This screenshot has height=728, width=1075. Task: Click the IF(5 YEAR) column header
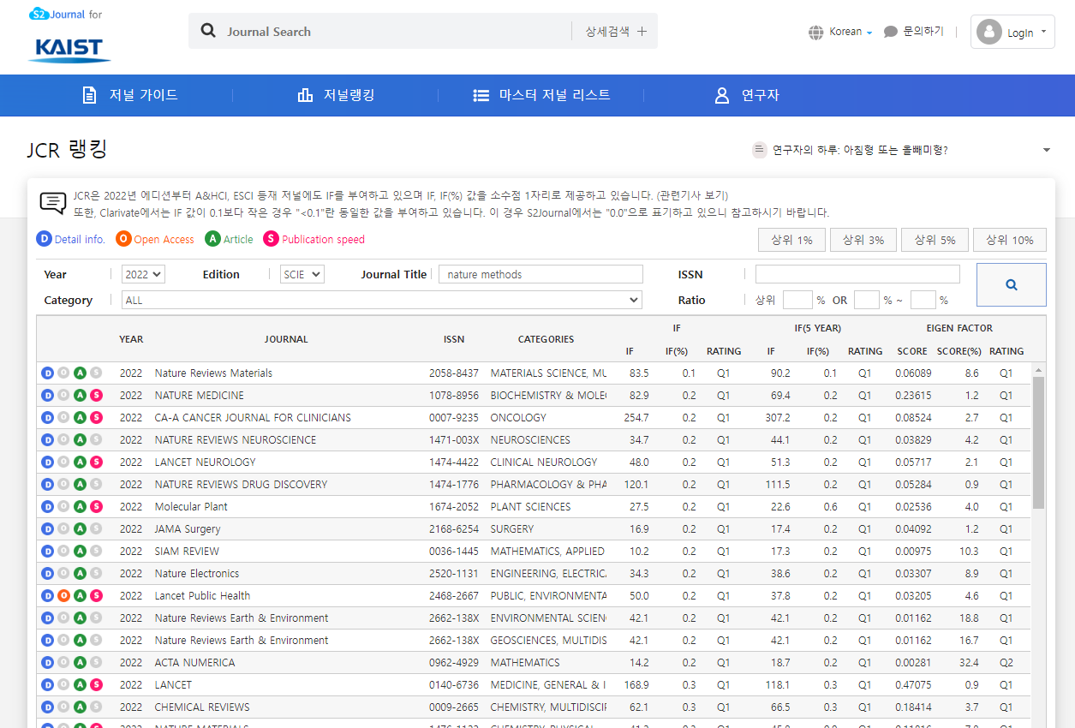[817, 328]
